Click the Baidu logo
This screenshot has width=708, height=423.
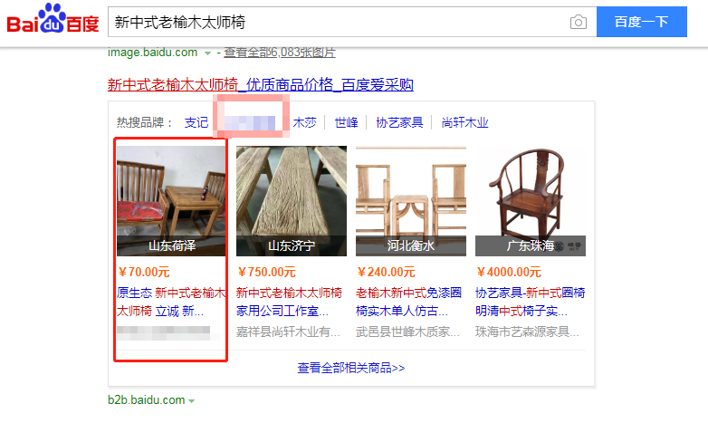(53, 19)
